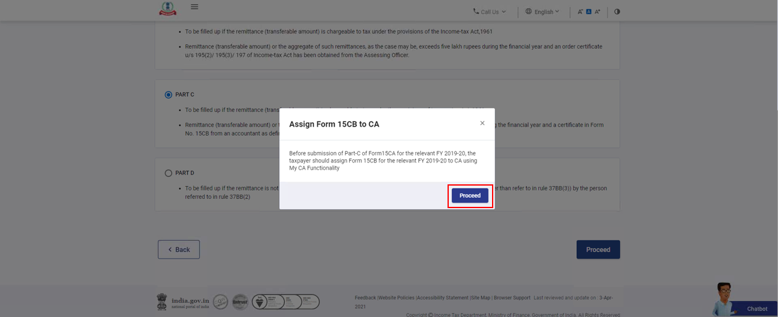
Task: Click Proceed in the dialog
Action: [x=469, y=196]
